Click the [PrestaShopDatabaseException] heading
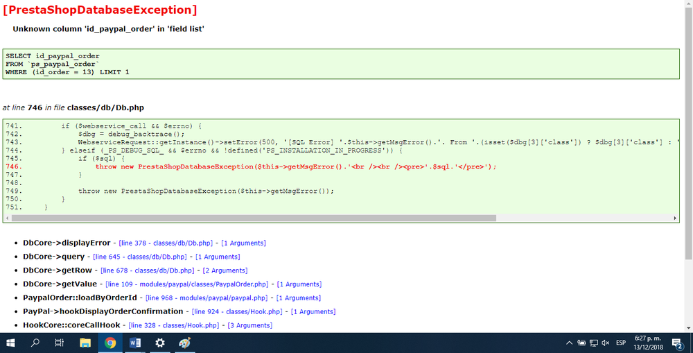 point(100,10)
